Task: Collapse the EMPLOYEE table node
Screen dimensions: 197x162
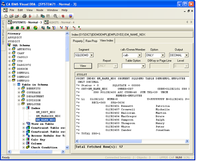Action: (x=19, y=104)
